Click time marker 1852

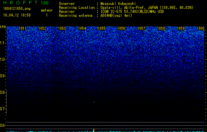coord(42,28)
